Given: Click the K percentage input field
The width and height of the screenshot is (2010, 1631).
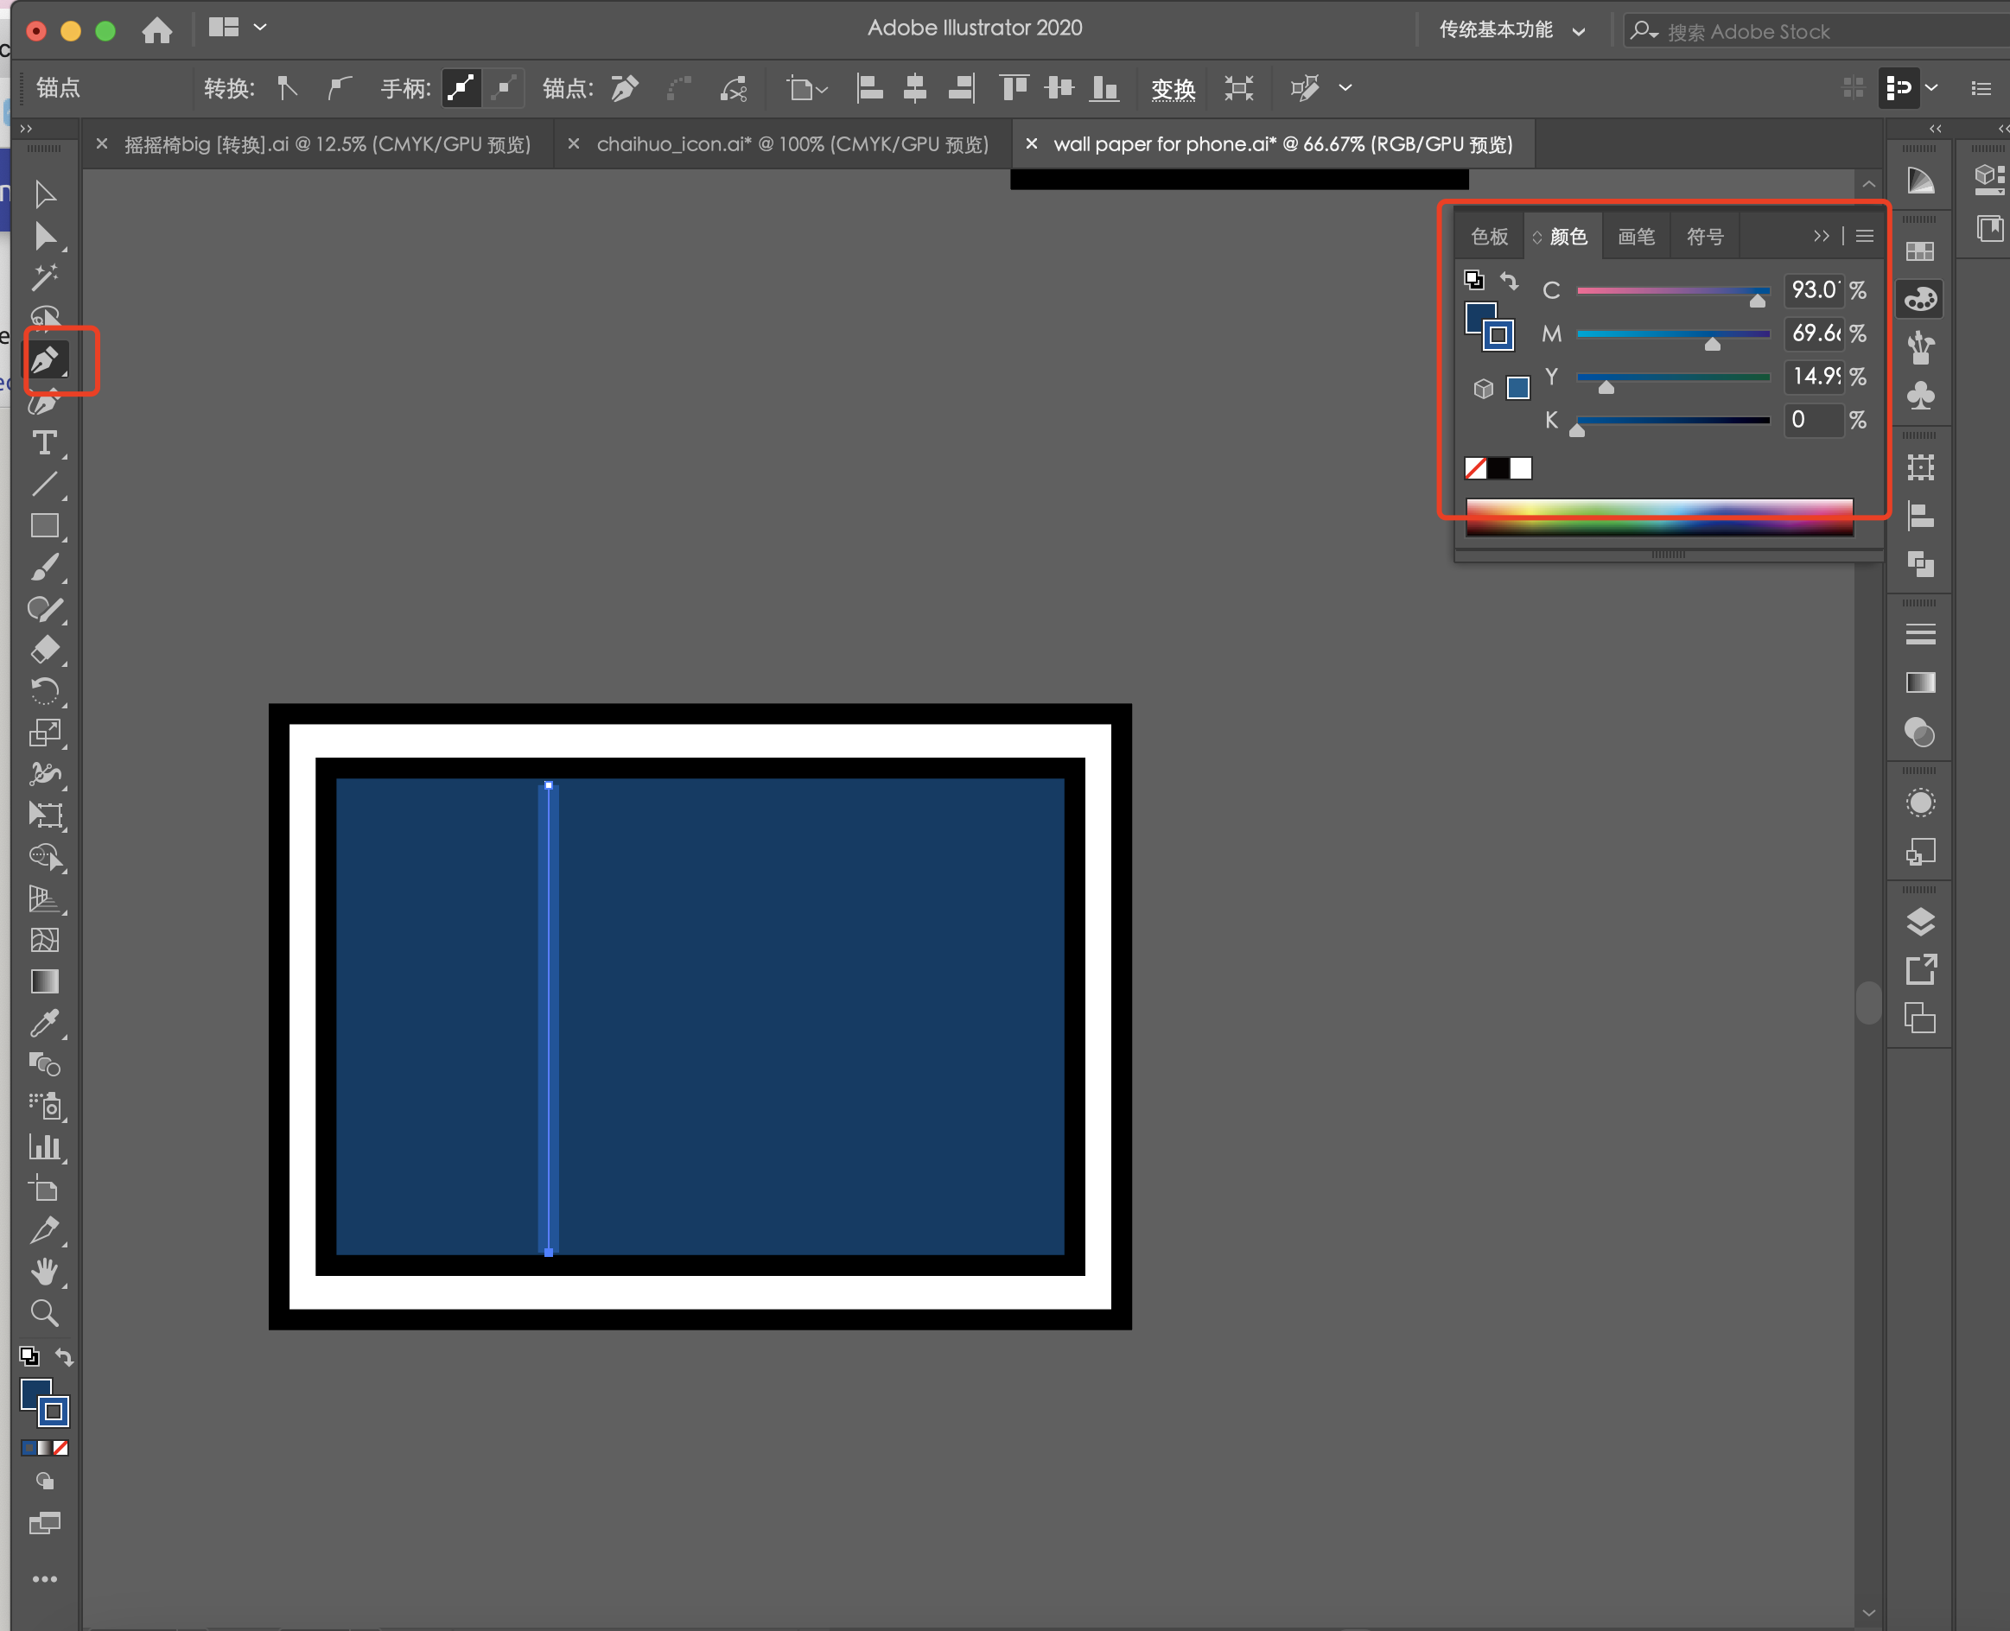Looking at the screenshot, I should click(1813, 419).
